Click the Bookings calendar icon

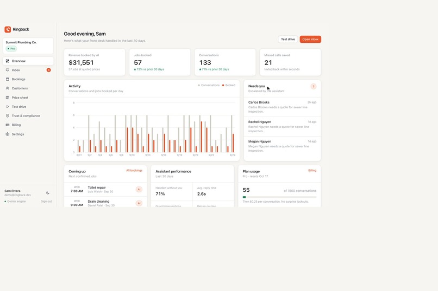pos(8,79)
